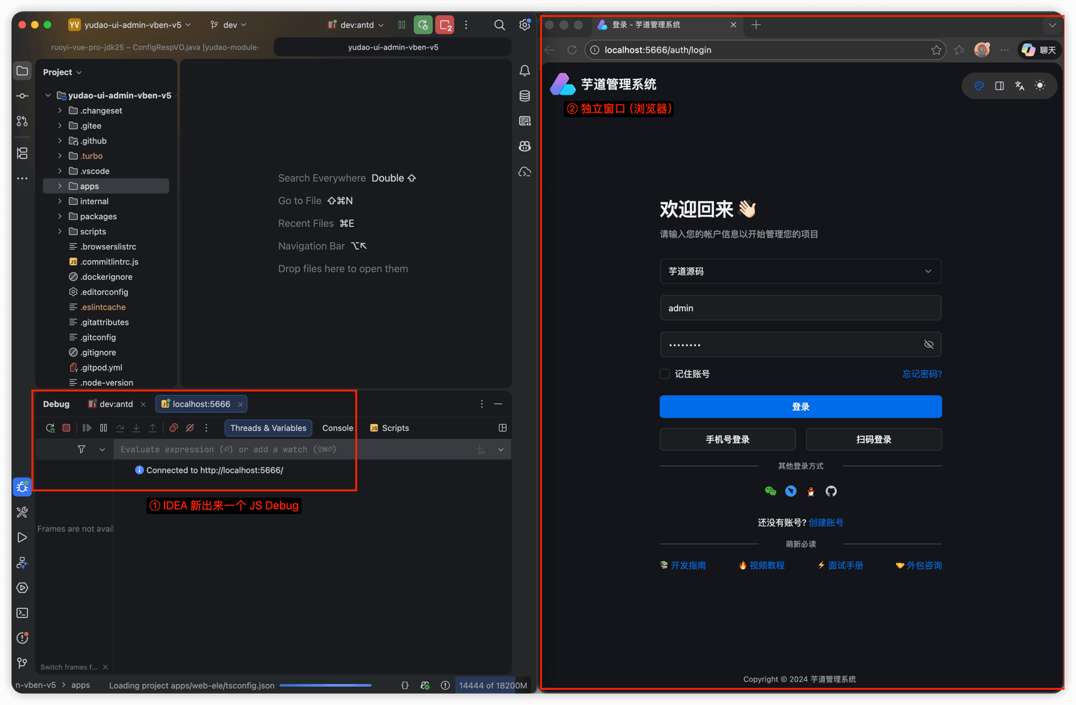Open the 芋道源码 tenant dropdown
The height and width of the screenshot is (705, 1076).
(800, 271)
